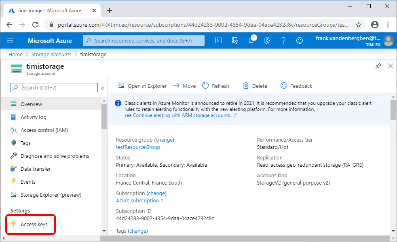Close the timistorage blade

point(391,66)
